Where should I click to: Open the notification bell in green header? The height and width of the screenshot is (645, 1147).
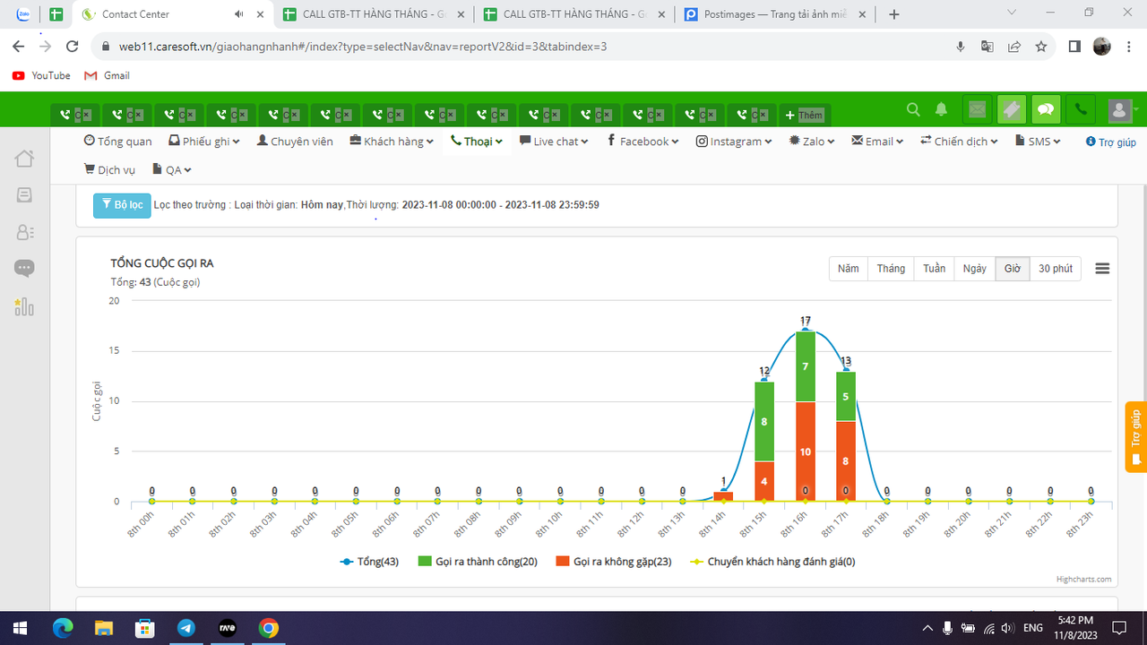tap(941, 109)
